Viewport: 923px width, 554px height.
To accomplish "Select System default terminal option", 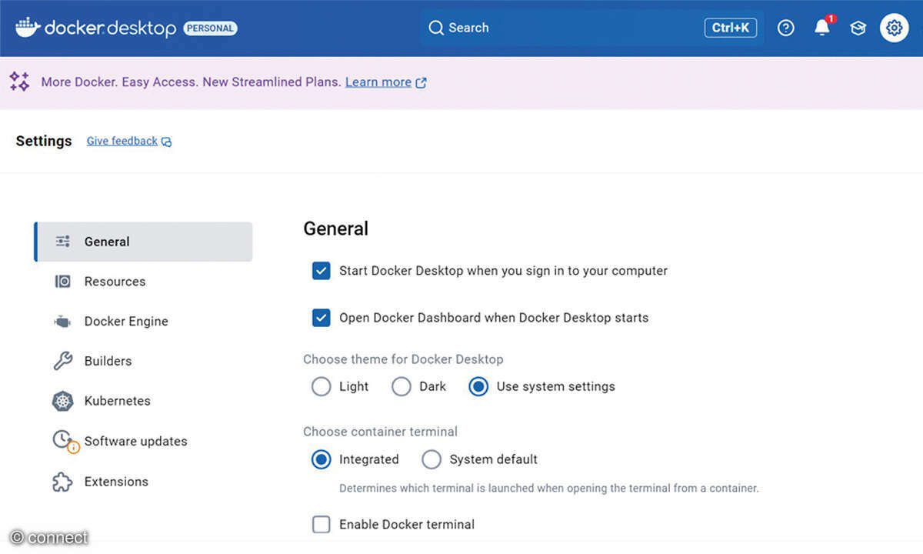I will (432, 459).
